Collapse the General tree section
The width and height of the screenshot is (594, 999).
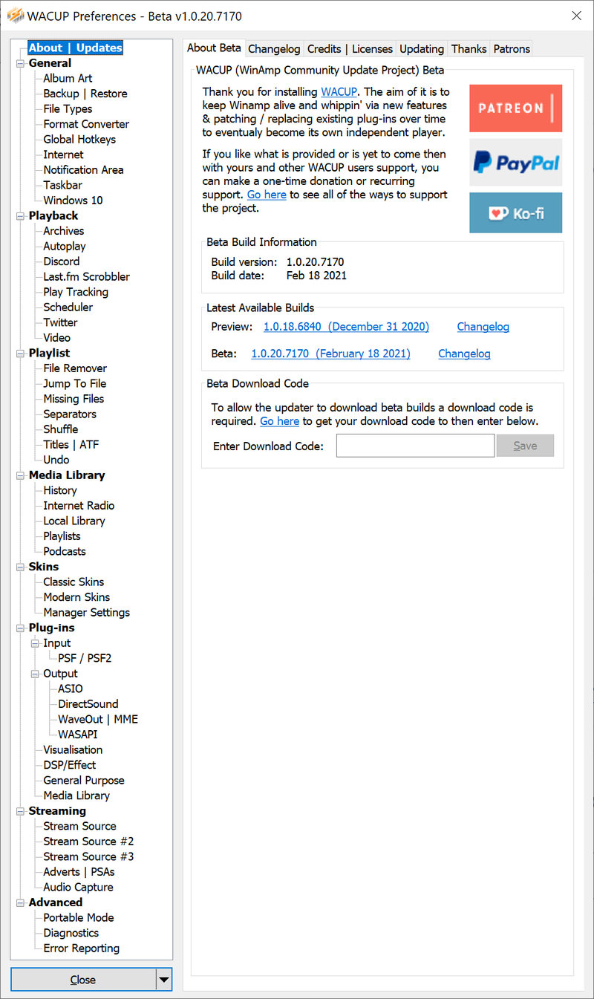(20, 64)
